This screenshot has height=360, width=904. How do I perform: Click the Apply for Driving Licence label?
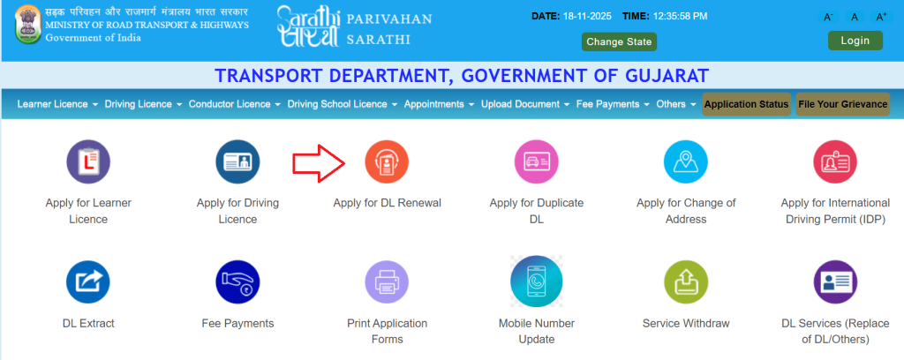[237, 211]
